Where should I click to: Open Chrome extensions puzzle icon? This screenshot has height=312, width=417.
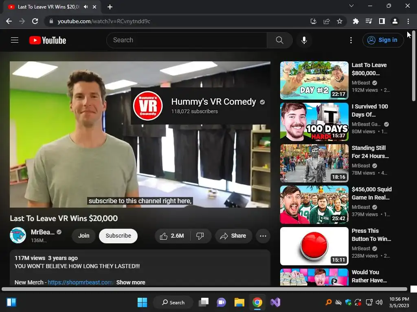point(356,21)
